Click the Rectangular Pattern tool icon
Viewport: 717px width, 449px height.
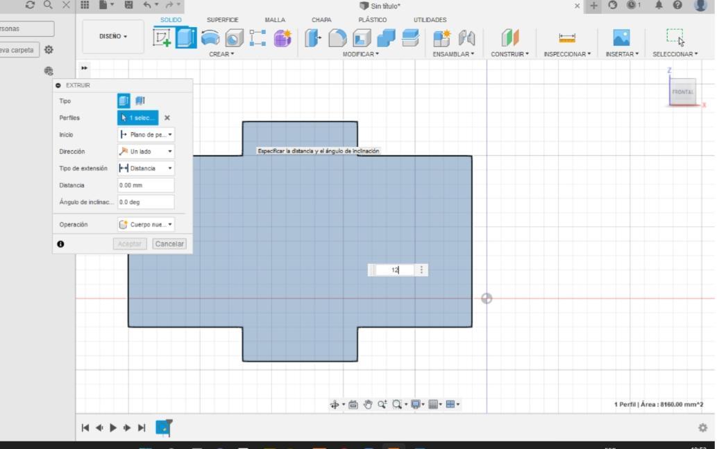258,38
